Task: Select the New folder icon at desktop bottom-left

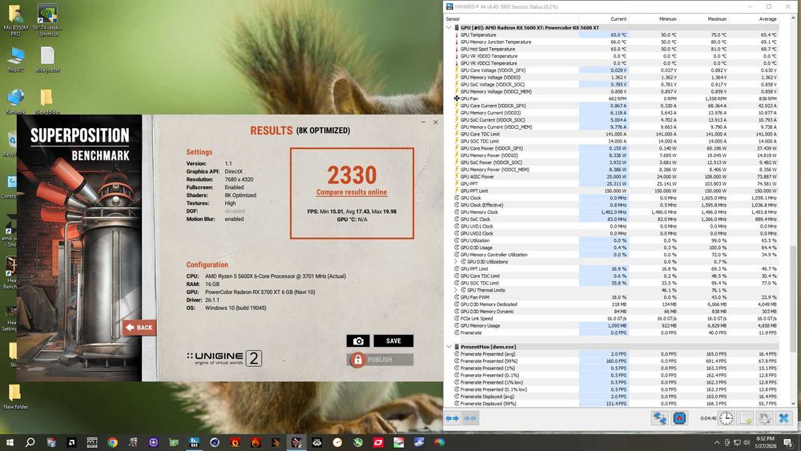Action: click(x=15, y=397)
